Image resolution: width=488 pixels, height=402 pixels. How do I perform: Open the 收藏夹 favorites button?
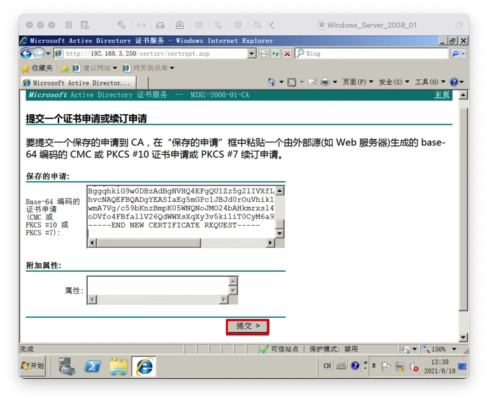point(37,68)
